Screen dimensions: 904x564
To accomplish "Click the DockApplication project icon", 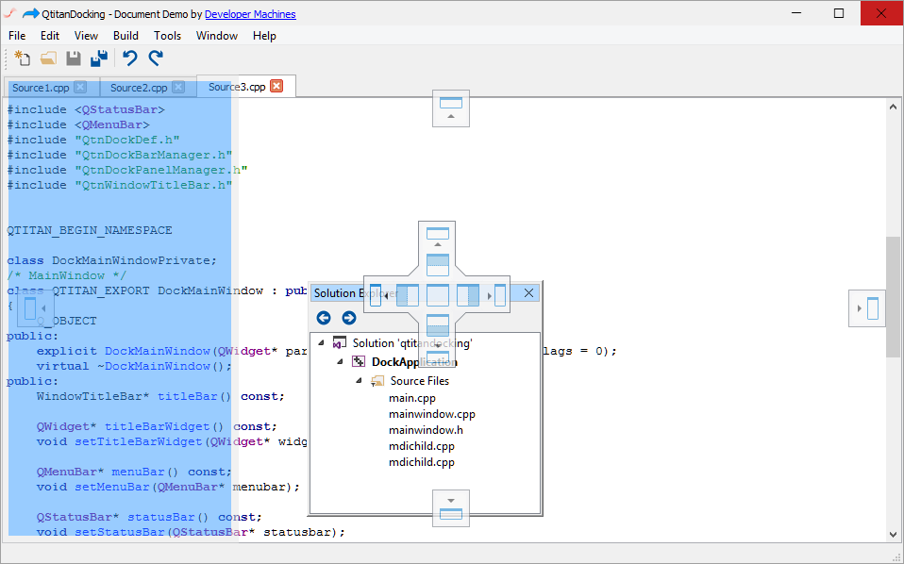I will 359,362.
